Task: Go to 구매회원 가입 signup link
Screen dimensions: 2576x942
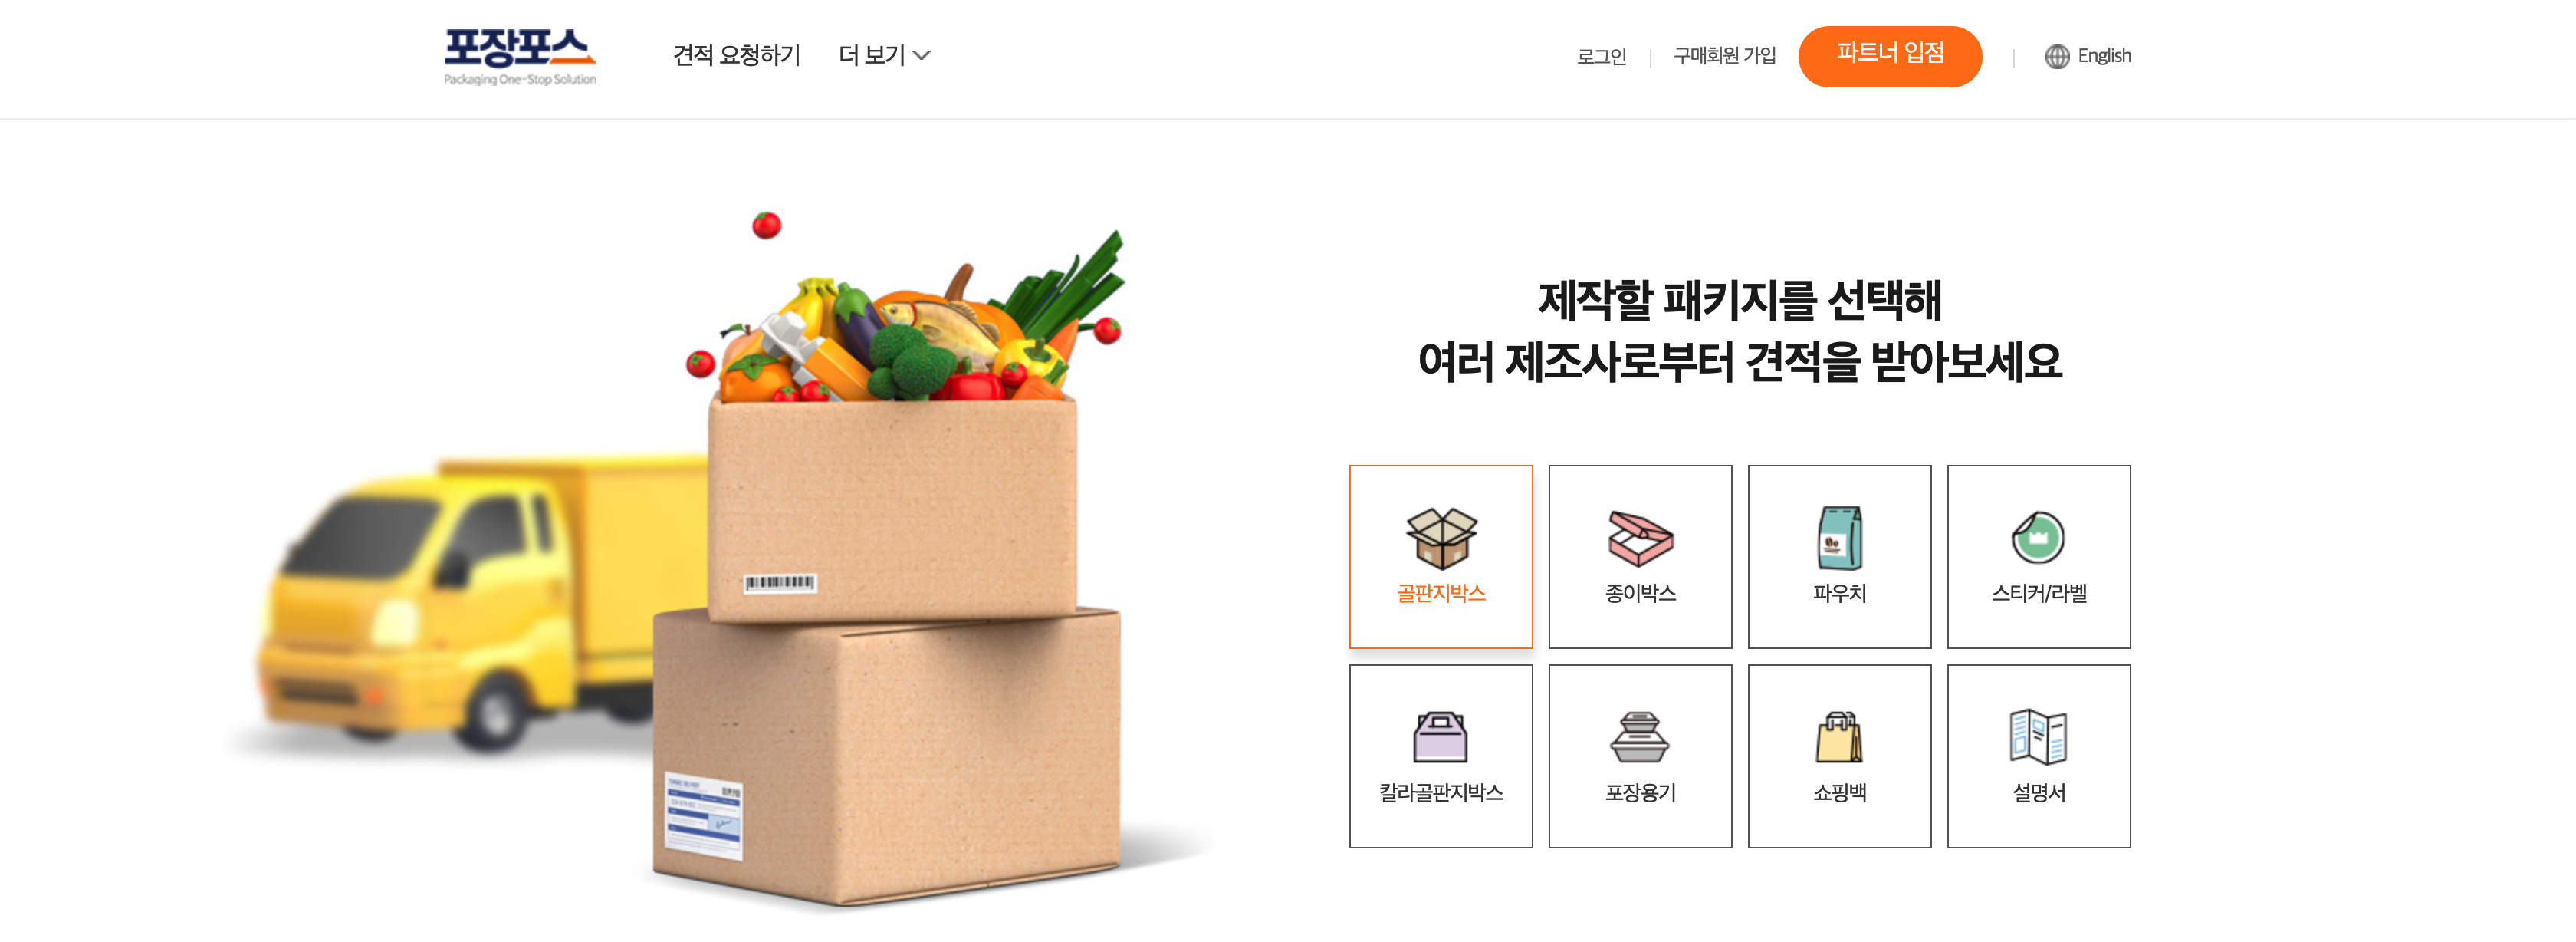Action: tap(1725, 56)
